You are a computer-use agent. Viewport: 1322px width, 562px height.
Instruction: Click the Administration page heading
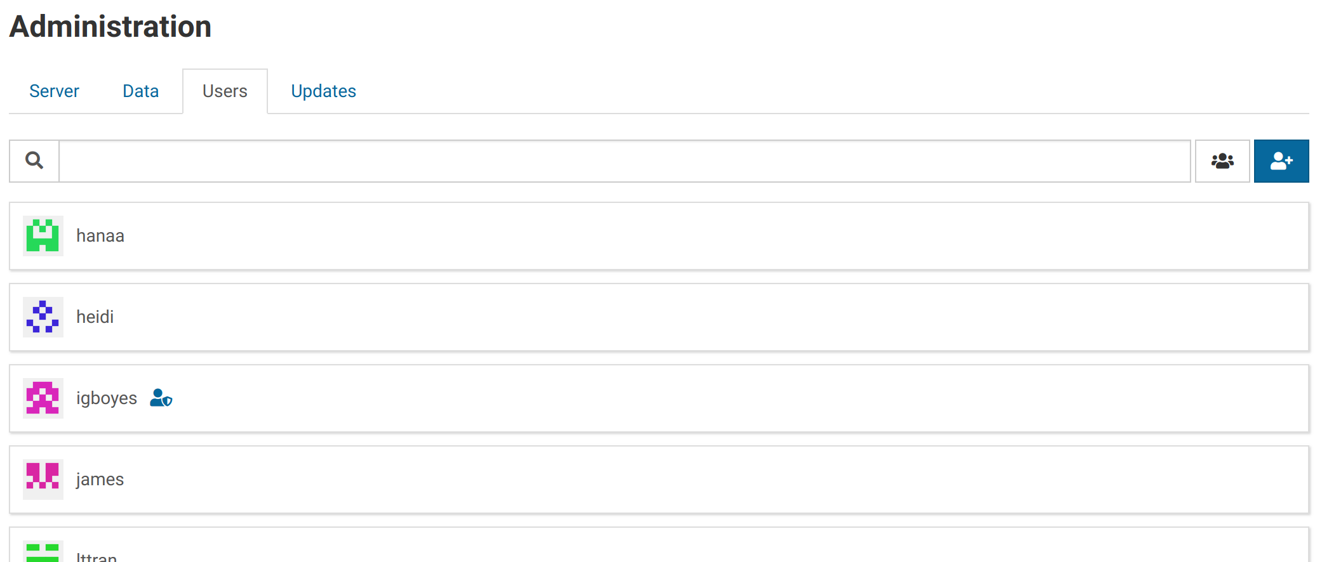(x=110, y=27)
